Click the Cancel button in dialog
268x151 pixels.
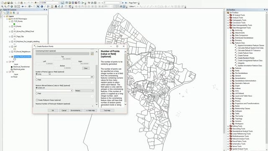(x=64, y=110)
